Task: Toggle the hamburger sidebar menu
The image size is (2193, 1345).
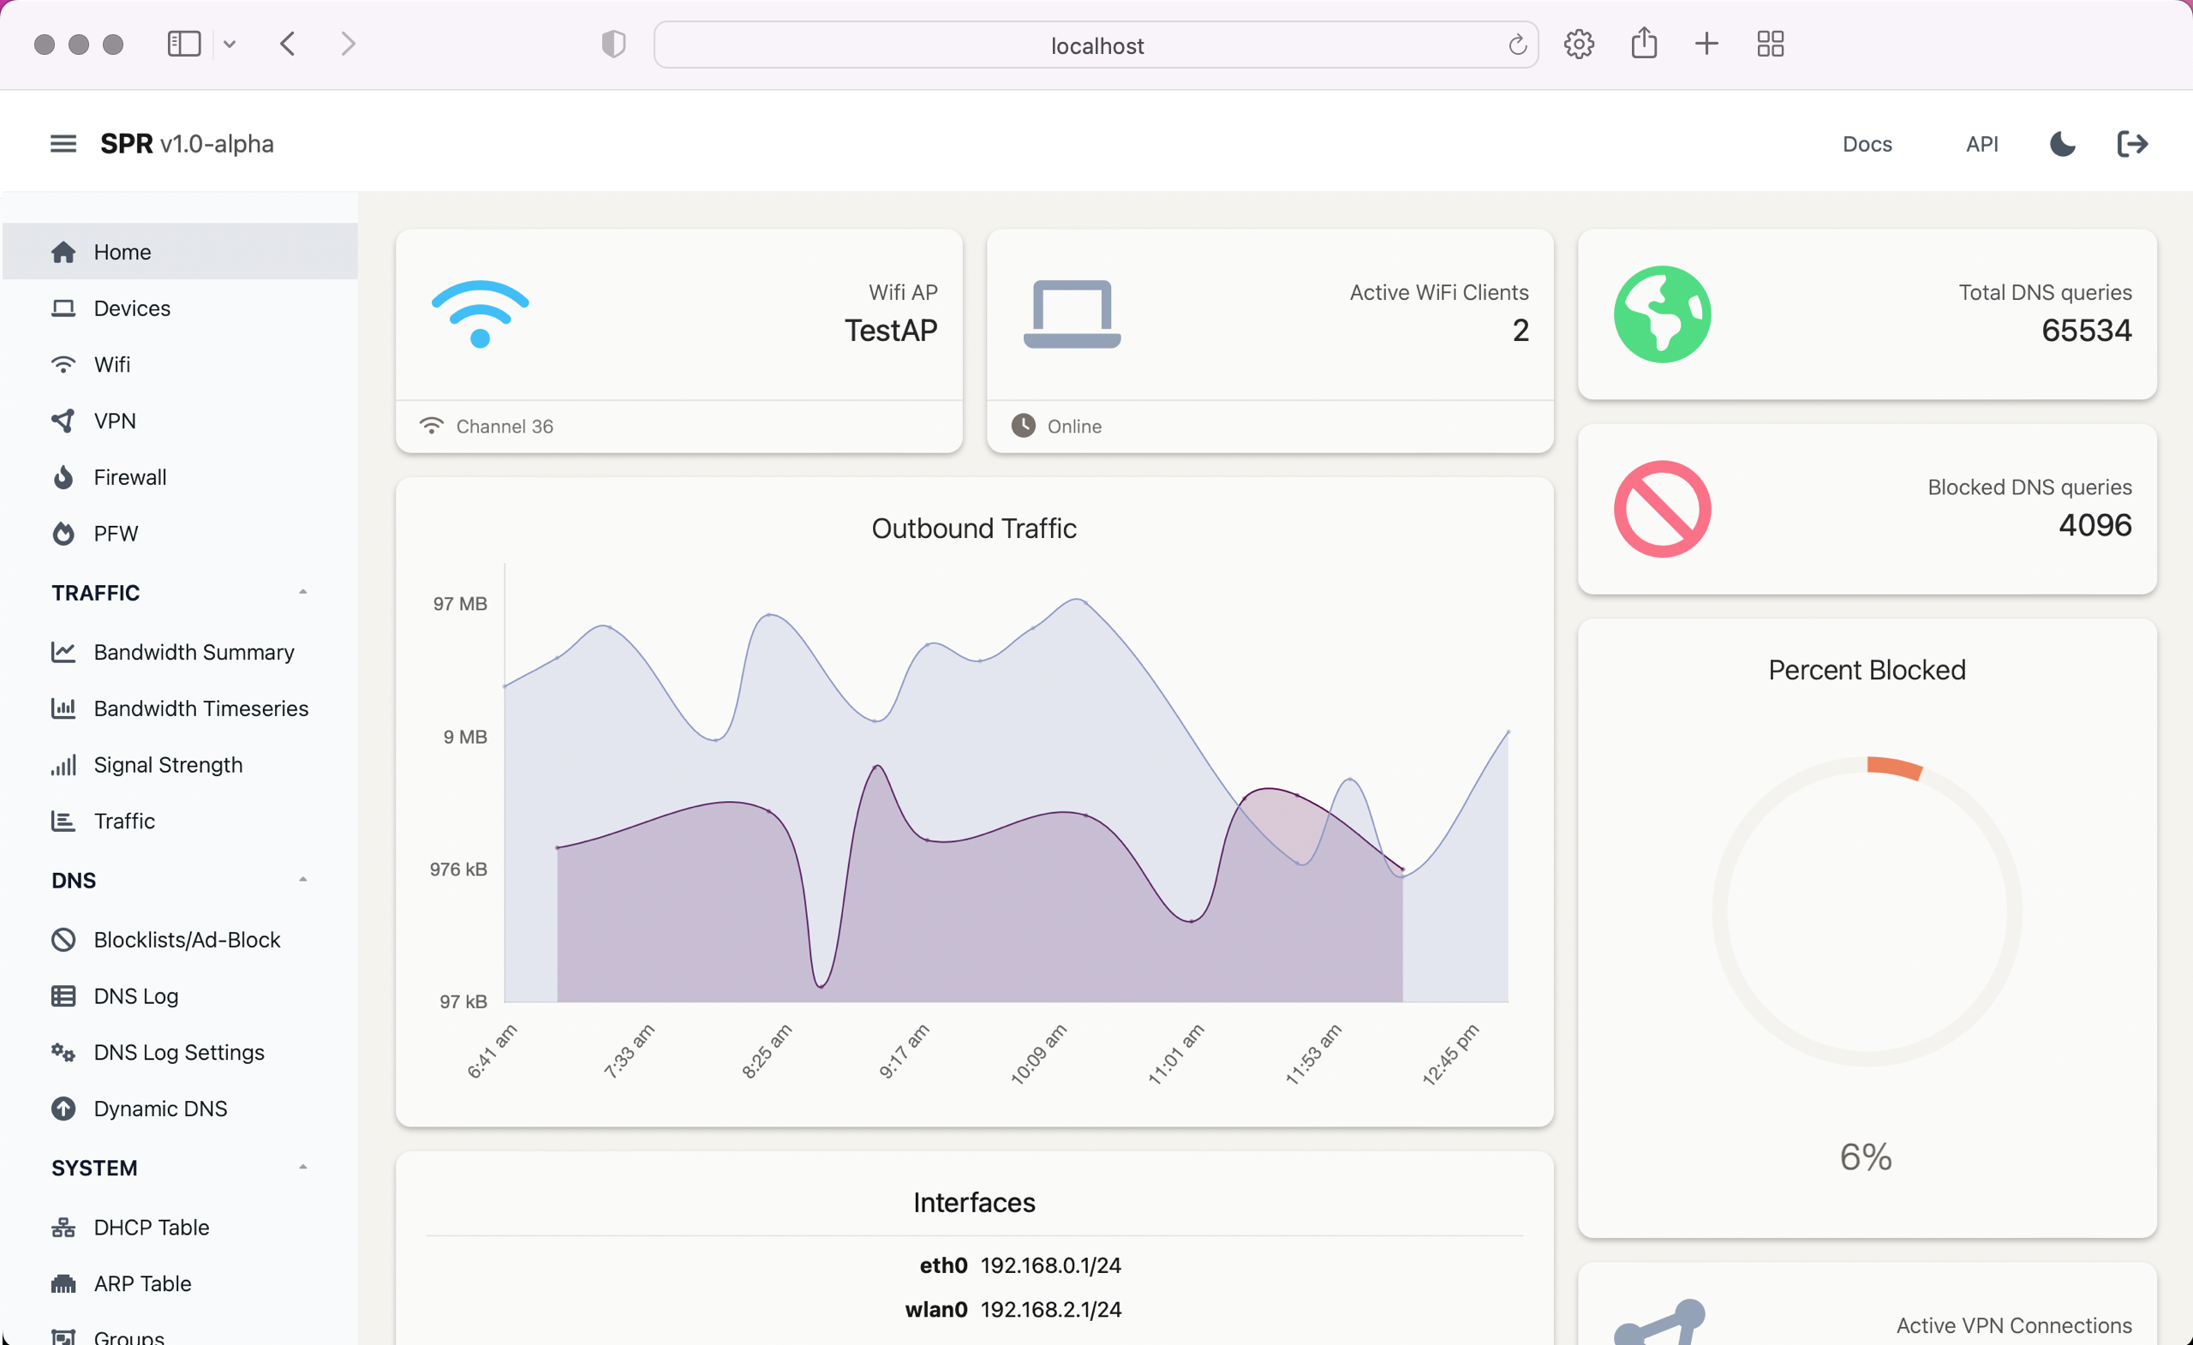Action: click(x=63, y=143)
